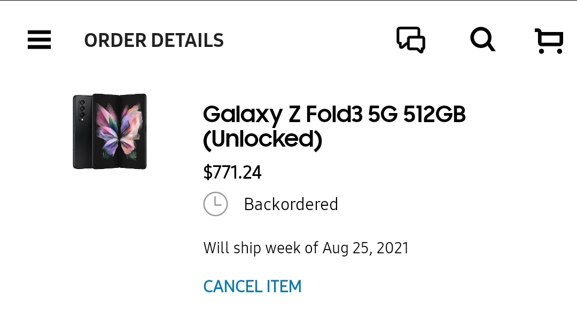The height and width of the screenshot is (321, 577).
Task: Cancel the backordered Fold3 item
Action: coord(252,286)
